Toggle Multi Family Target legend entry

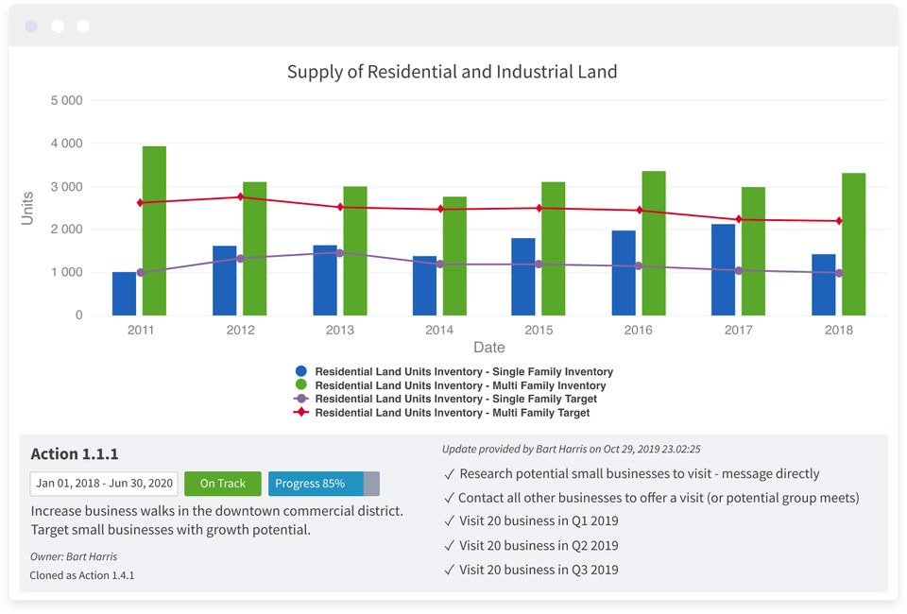(x=442, y=413)
